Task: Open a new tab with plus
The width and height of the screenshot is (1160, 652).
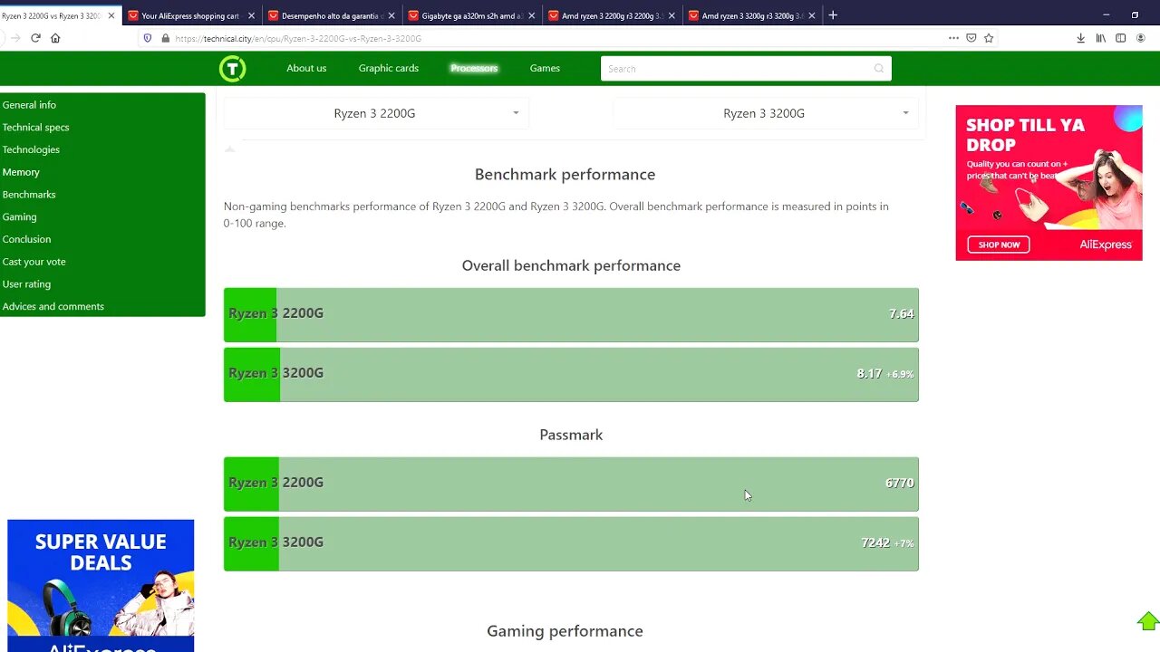Action: 833,15
